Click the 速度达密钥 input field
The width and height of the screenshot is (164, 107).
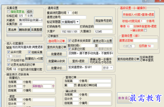point(146,40)
